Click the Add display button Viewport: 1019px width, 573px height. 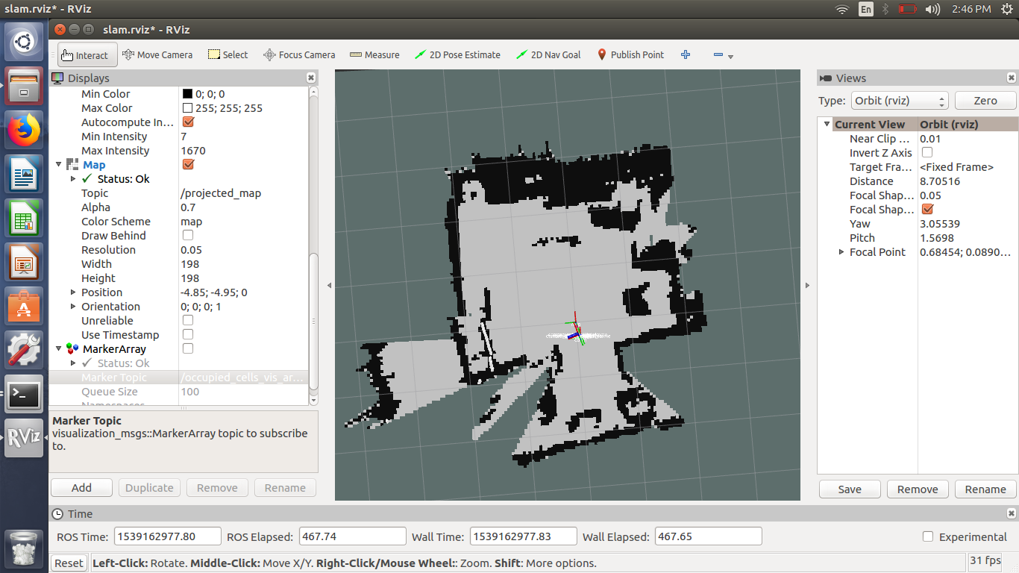click(x=81, y=488)
